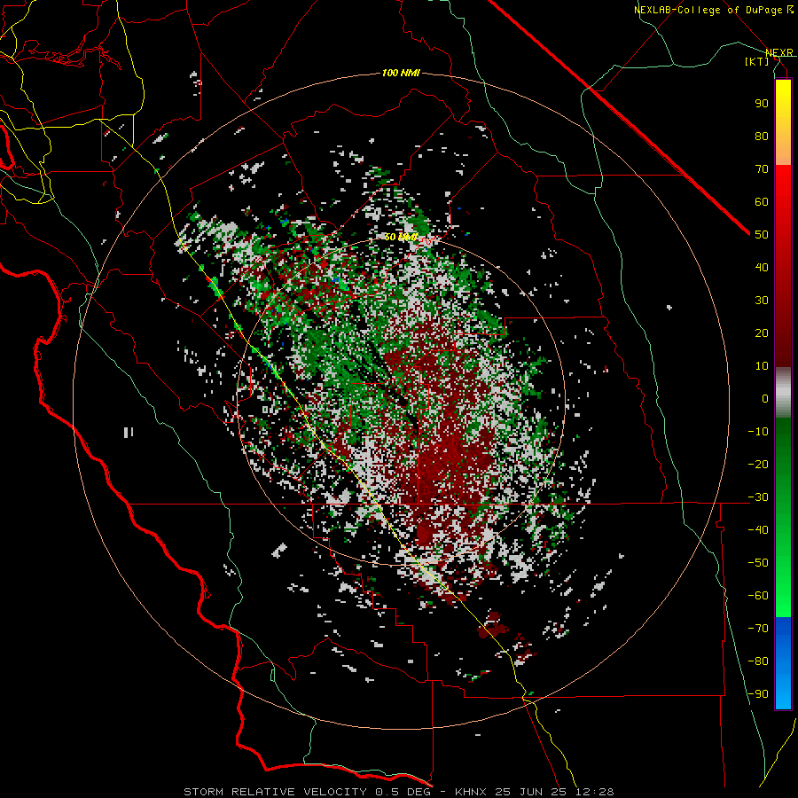Pick the gray zero-velocity segment of color bar
This screenshot has height=798, width=798.
click(x=783, y=392)
